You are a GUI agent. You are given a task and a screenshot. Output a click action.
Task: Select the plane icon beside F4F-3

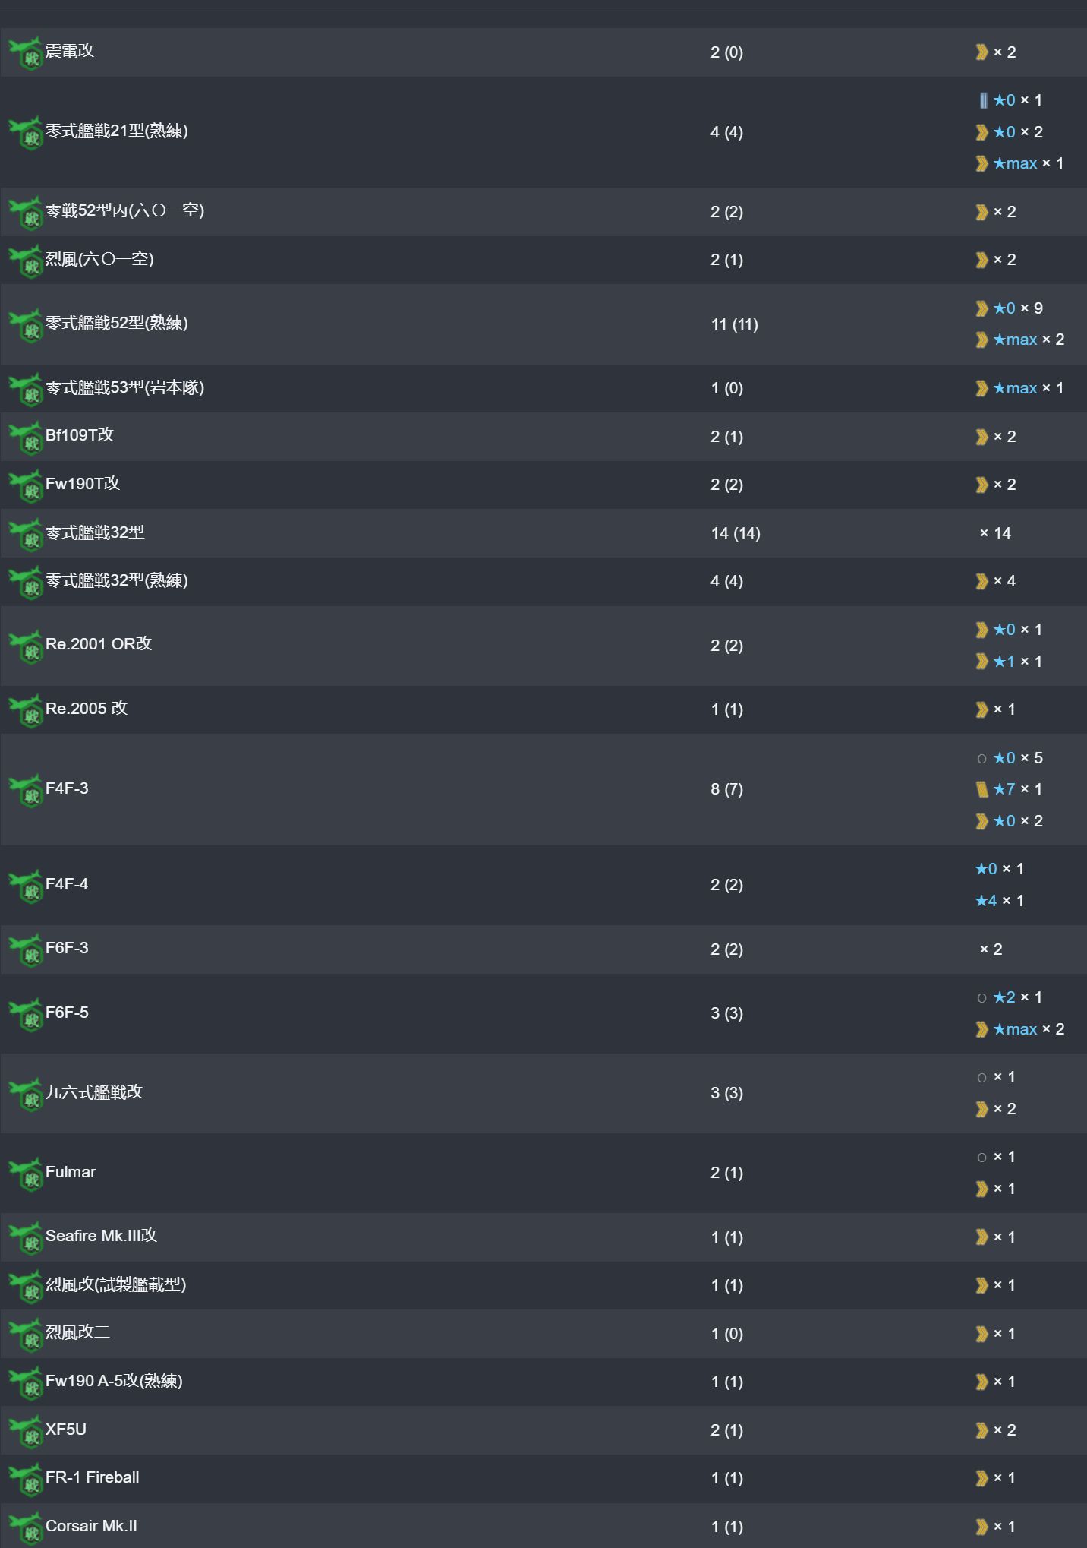[26, 791]
